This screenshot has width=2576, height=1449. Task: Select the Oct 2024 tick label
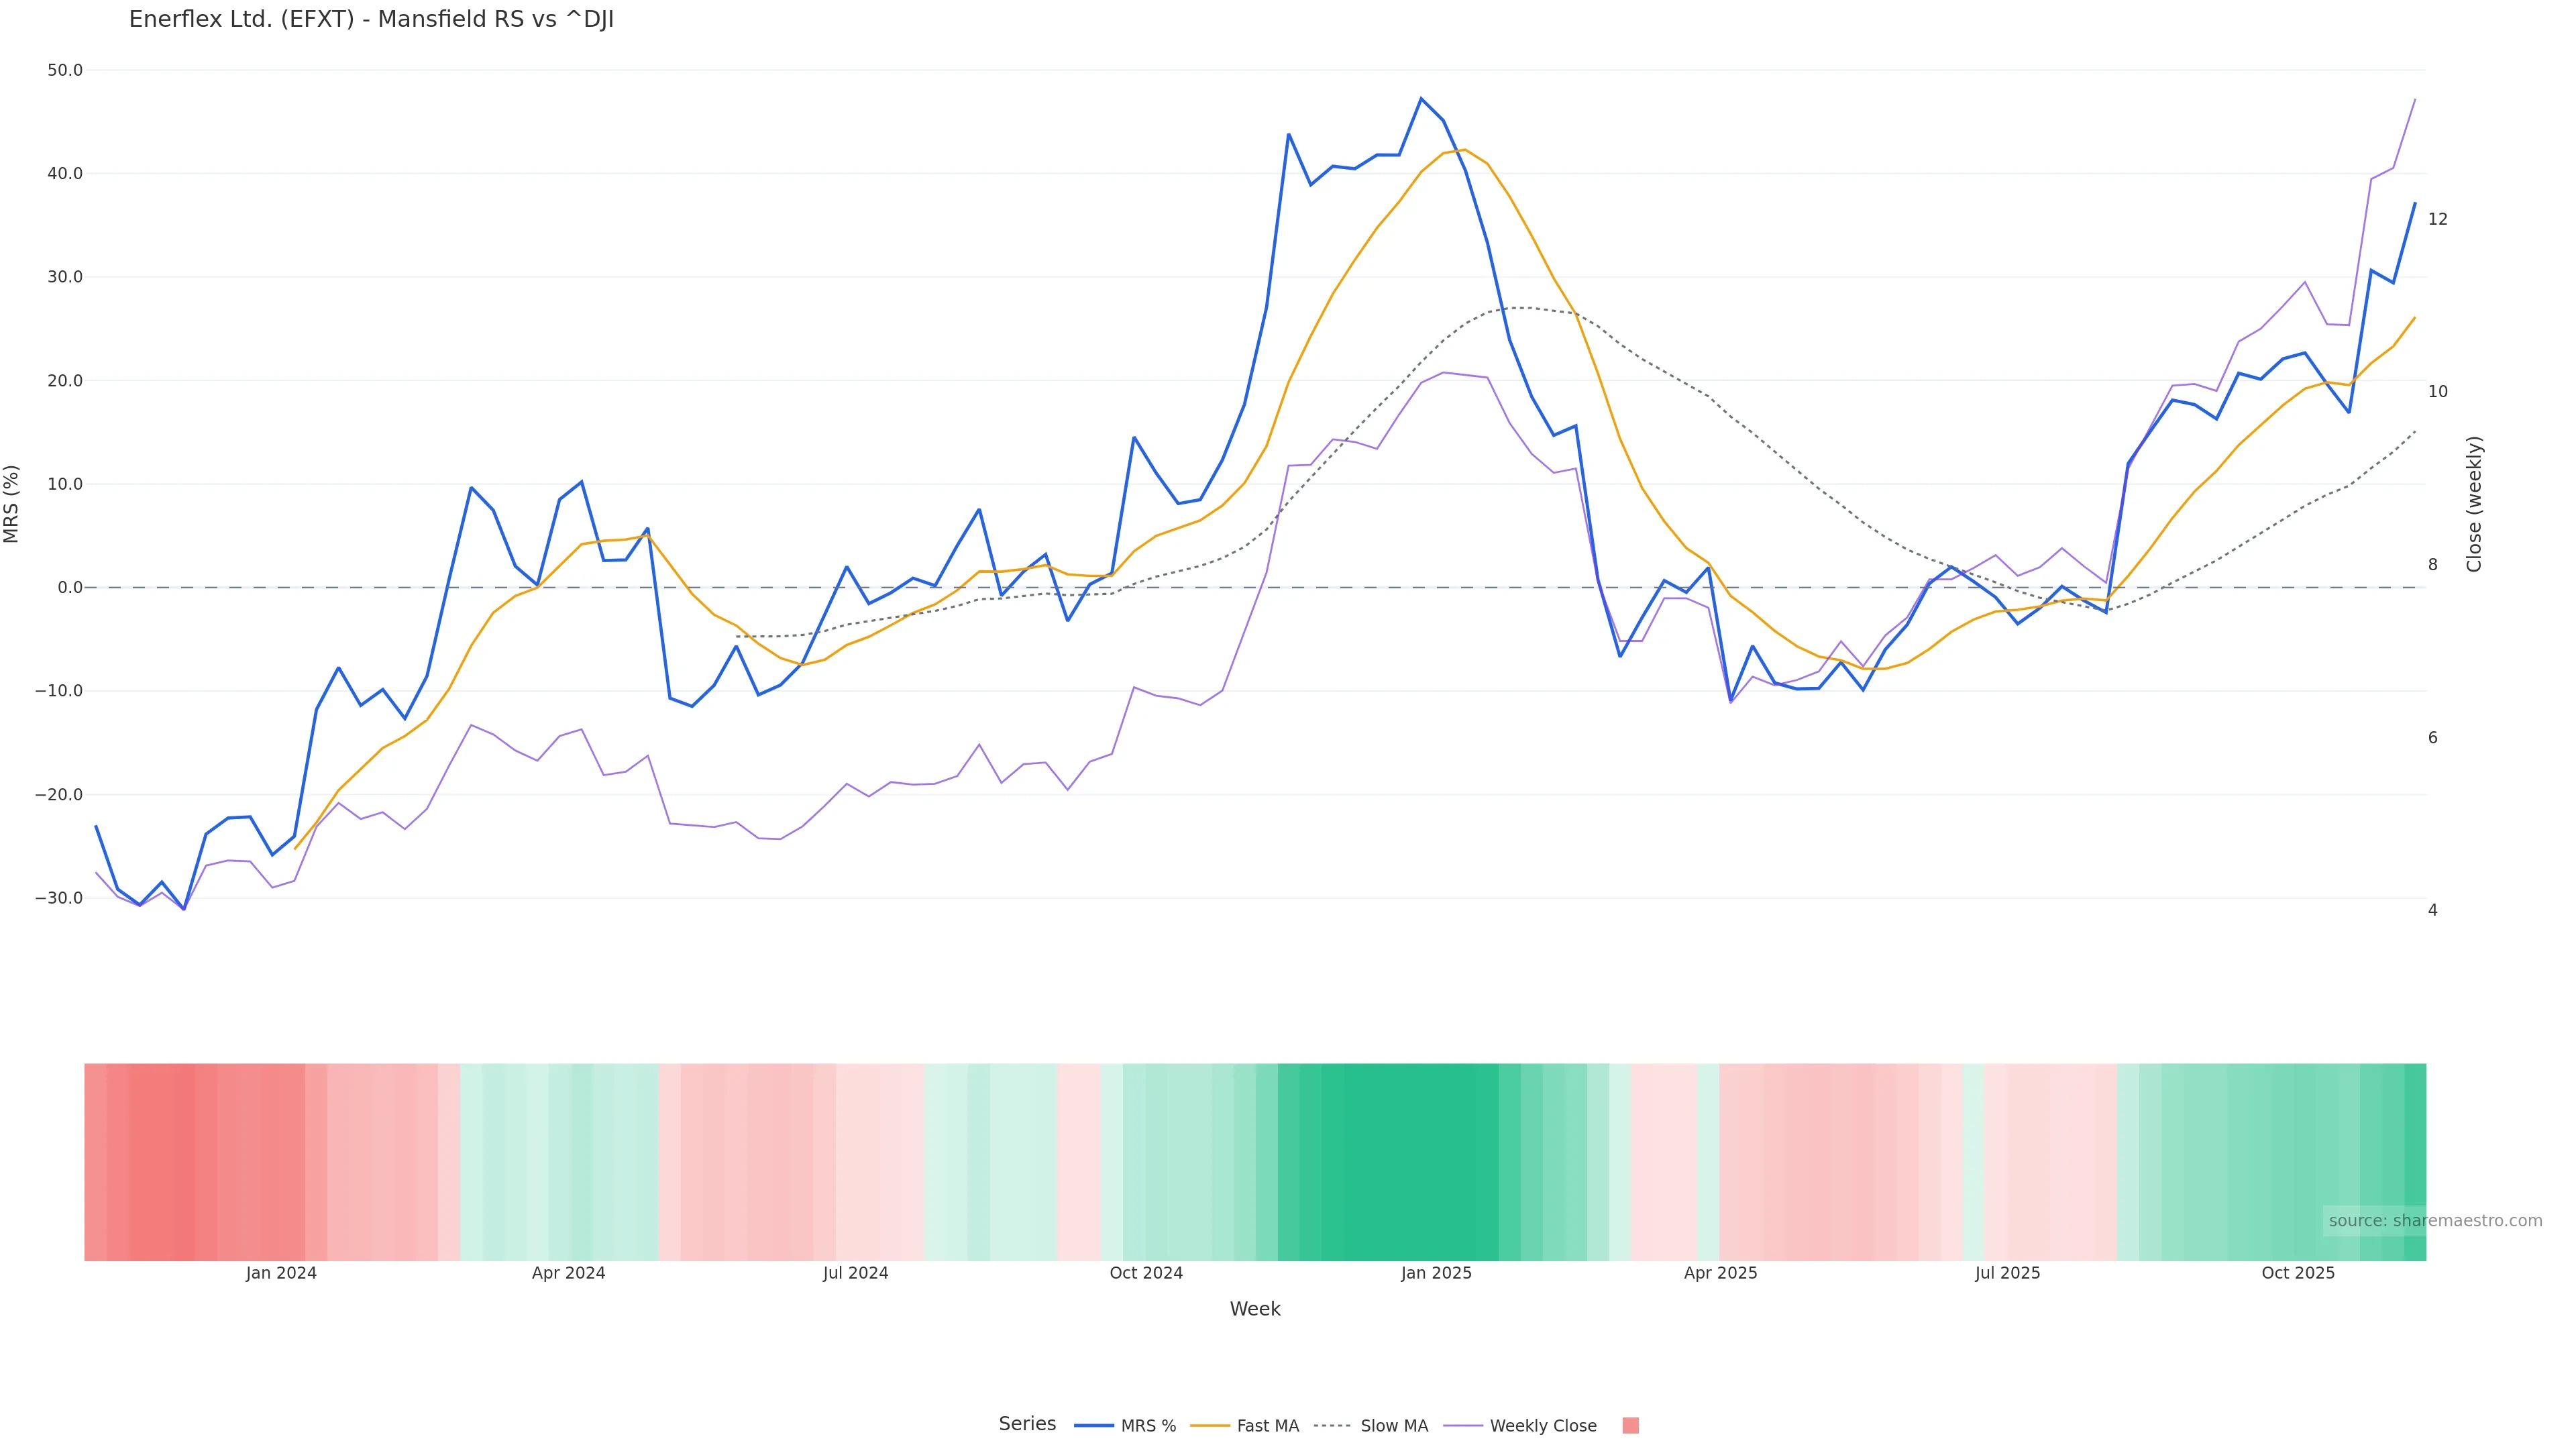[1146, 1273]
